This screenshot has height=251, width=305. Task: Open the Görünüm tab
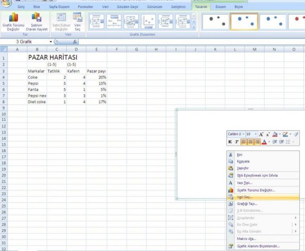point(154,7)
